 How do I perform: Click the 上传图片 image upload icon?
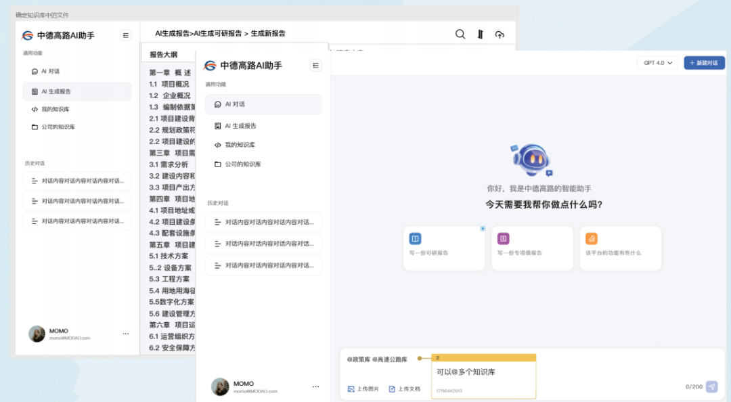tap(351, 389)
